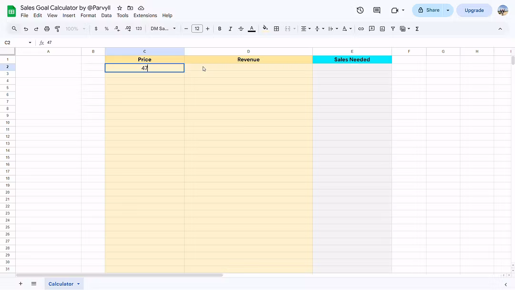Open the Calculator sheet tab arrow
This screenshot has width=515, height=290.
pyautogui.click(x=79, y=284)
